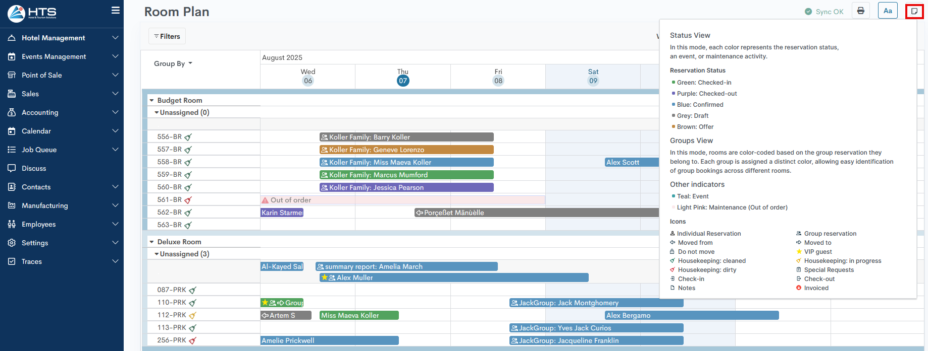Click the print icon in the header
This screenshot has height=351, width=928.
861,11
